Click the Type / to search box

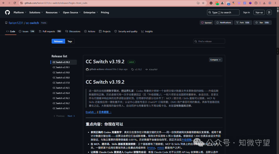(x=223, y=12)
